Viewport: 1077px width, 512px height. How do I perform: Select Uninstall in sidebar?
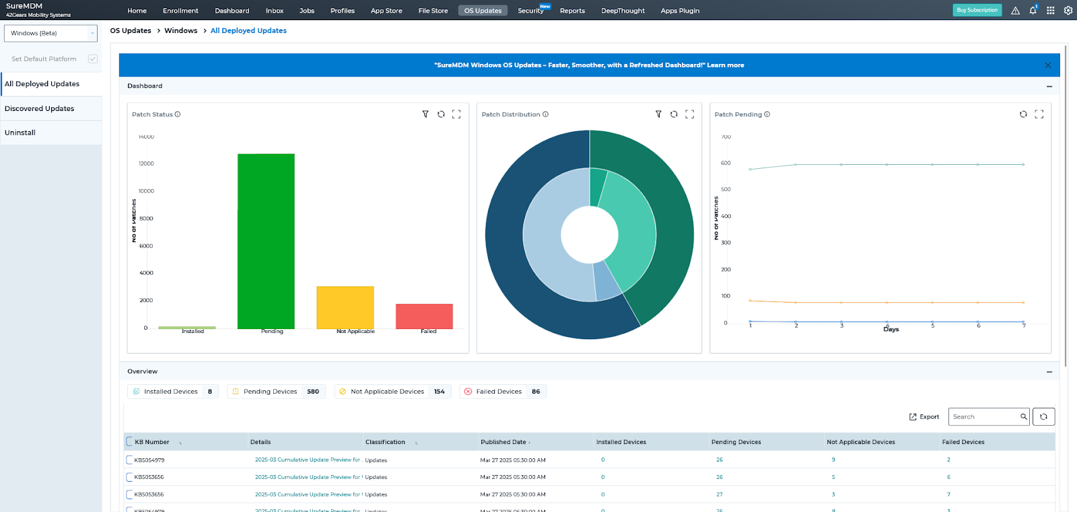pyautogui.click(x=51, y=133)
